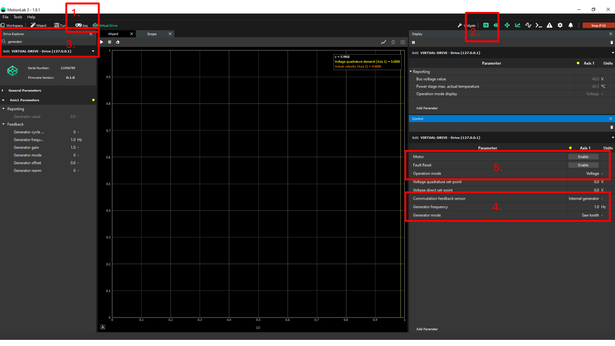
Task: Switch to the Scope tab
Action: (x=152, y=34)
